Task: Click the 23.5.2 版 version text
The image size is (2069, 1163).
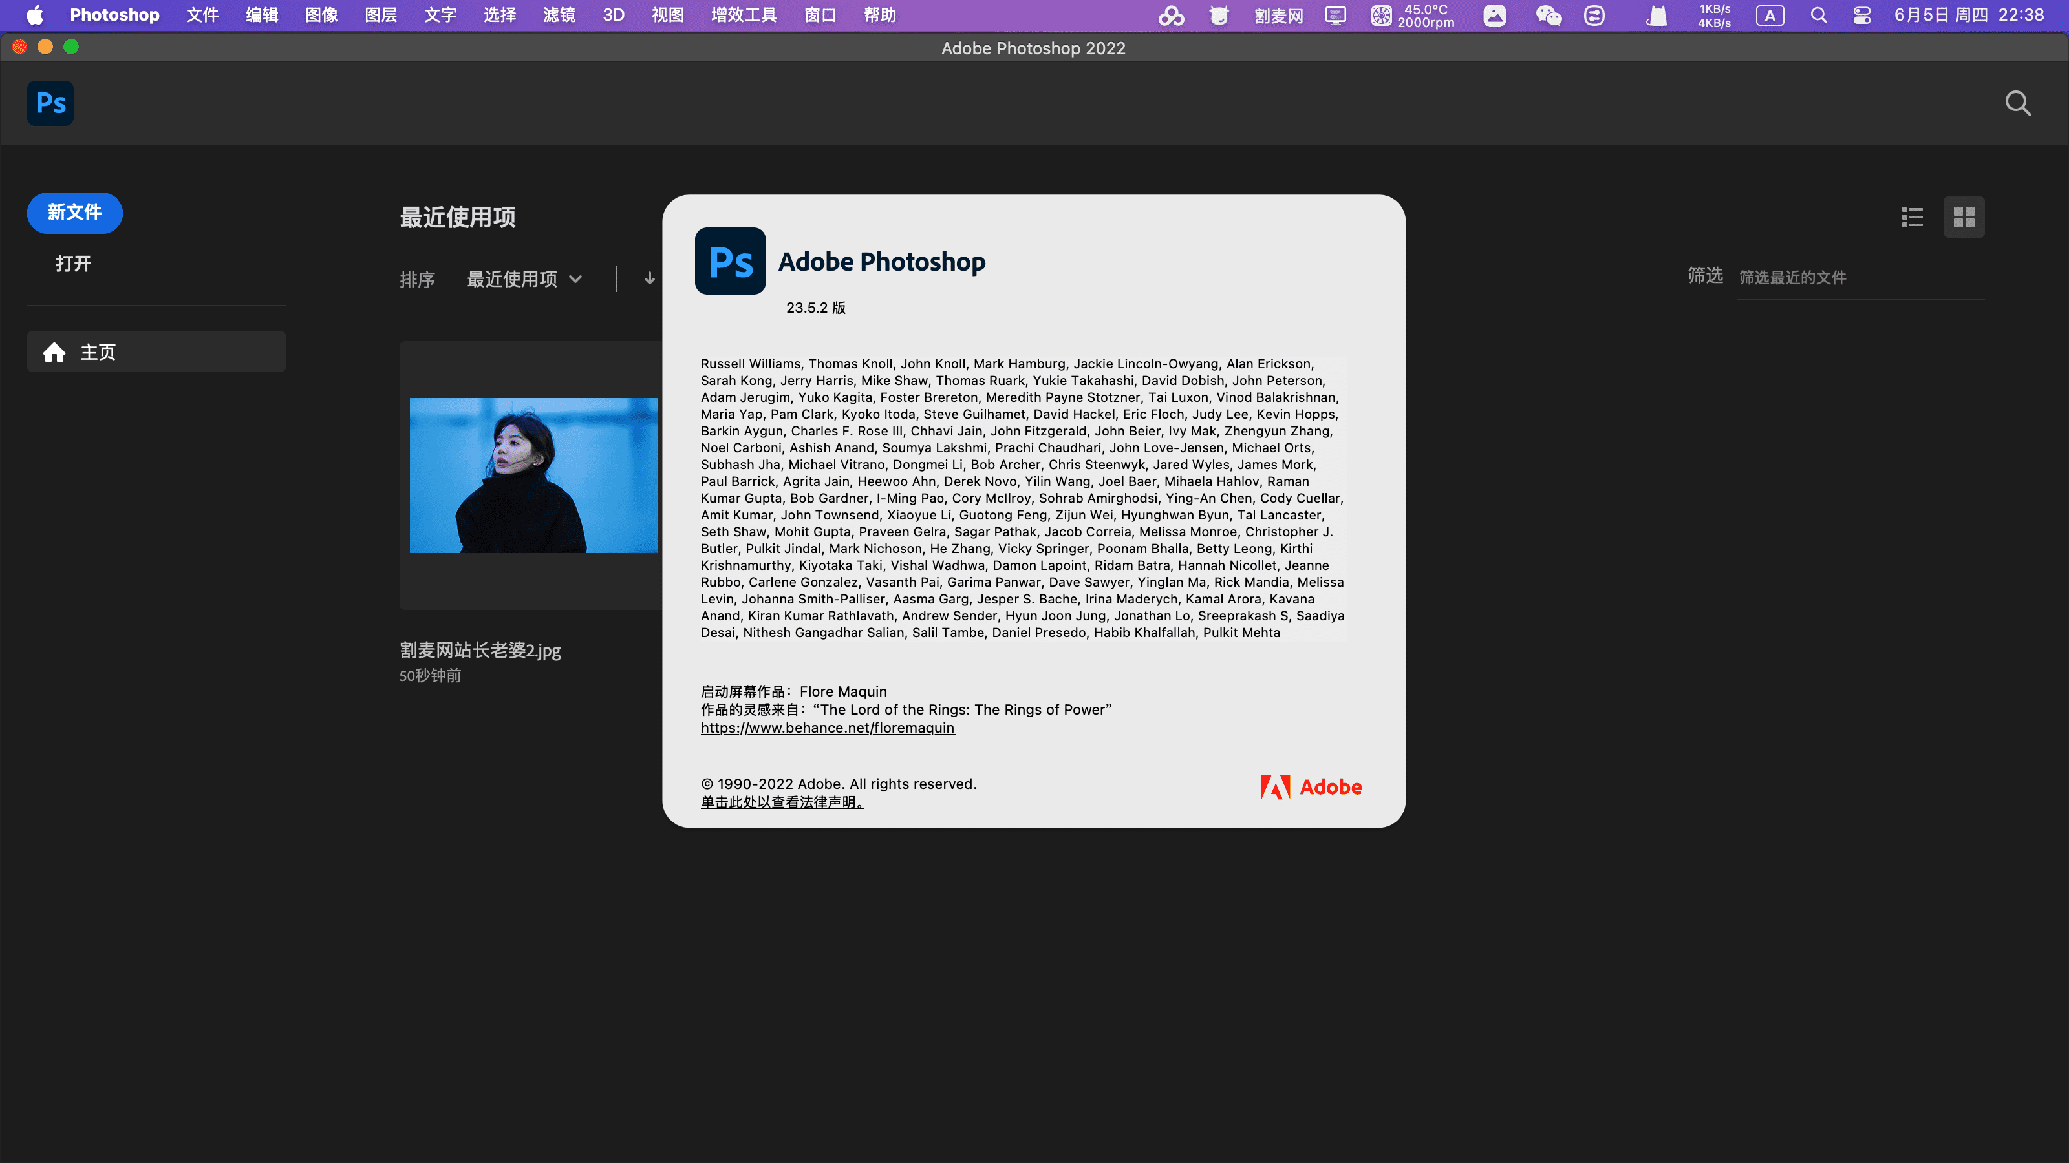Action: click(815, 308)
